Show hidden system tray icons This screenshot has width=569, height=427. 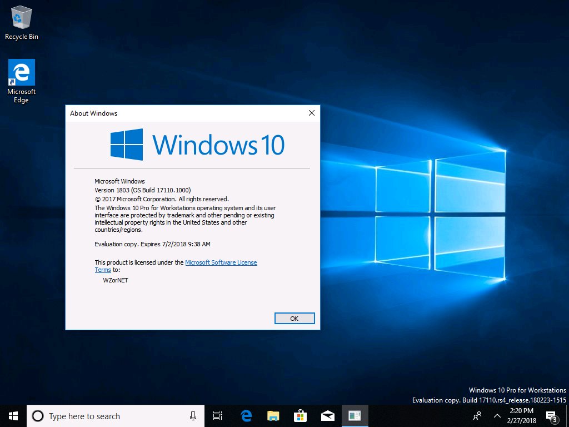[497, 416]
